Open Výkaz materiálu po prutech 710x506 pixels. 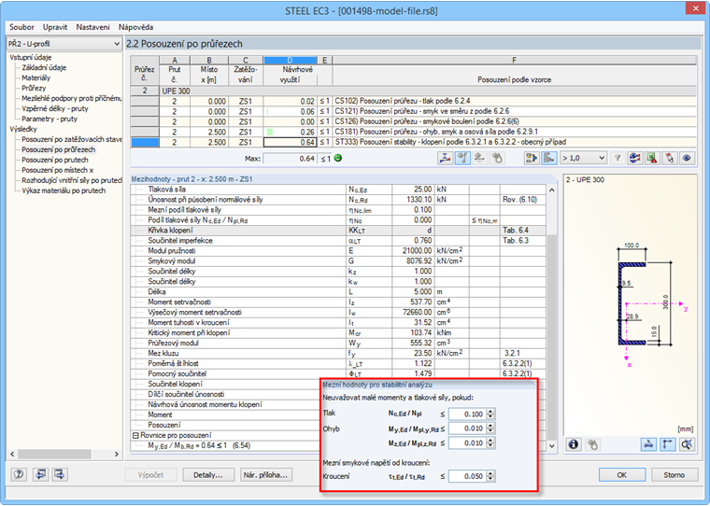click(64, 190)
